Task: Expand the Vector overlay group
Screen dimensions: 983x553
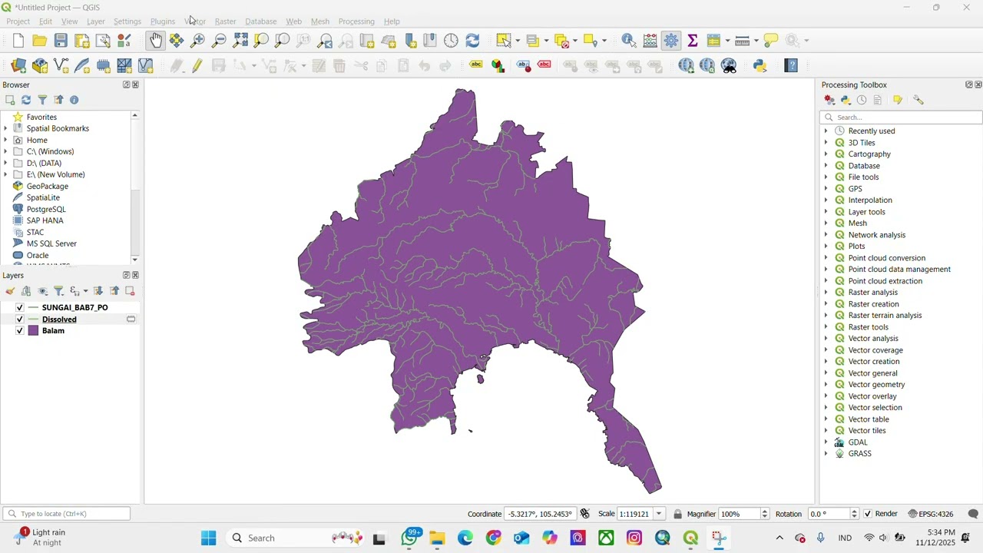Action: [826, 396]
